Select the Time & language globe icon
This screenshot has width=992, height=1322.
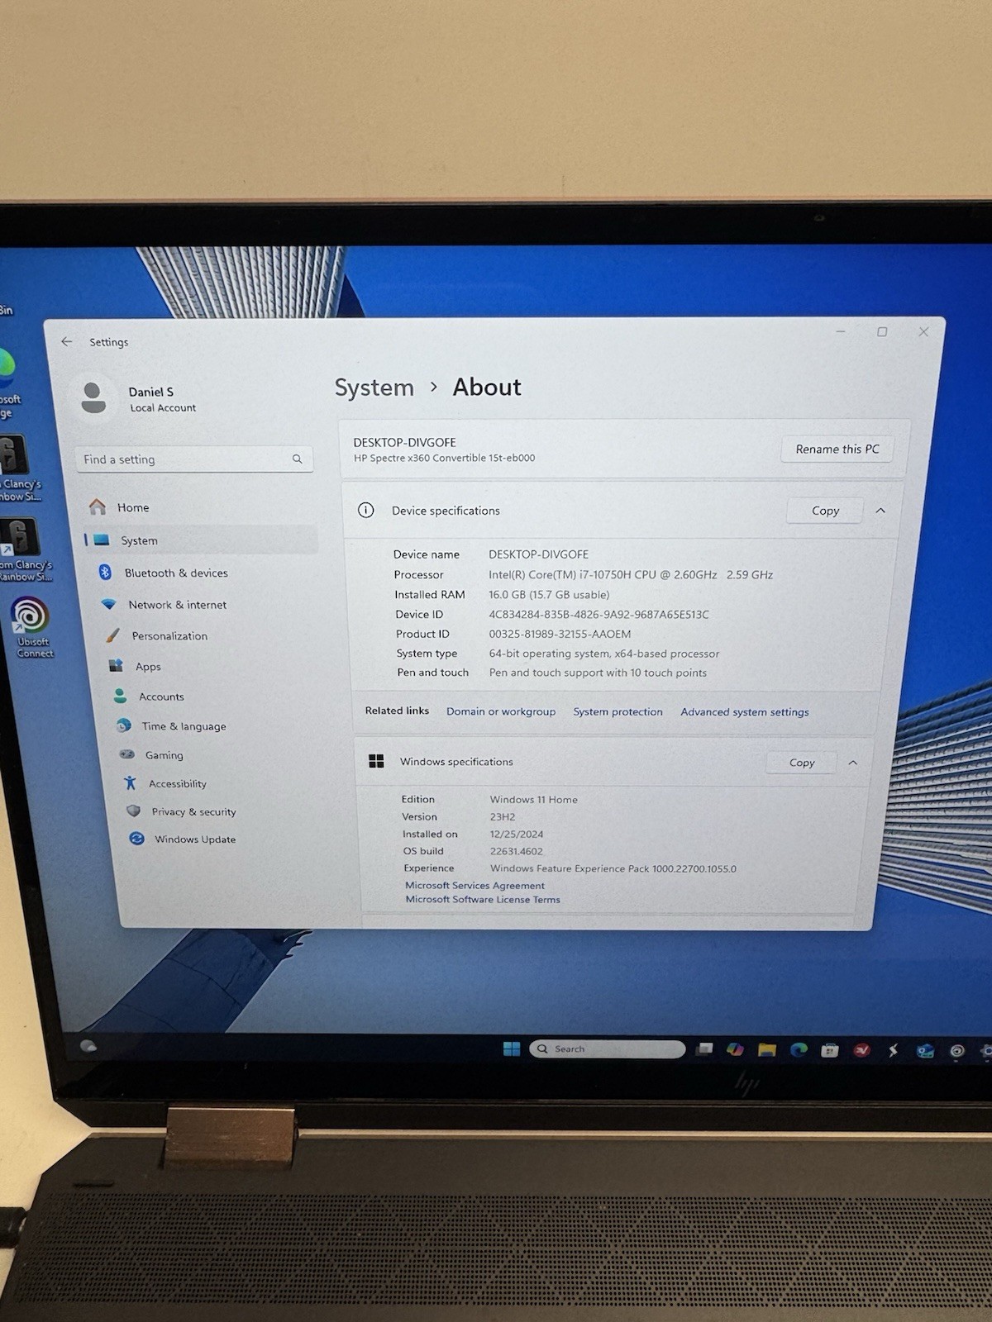[124, 725]
